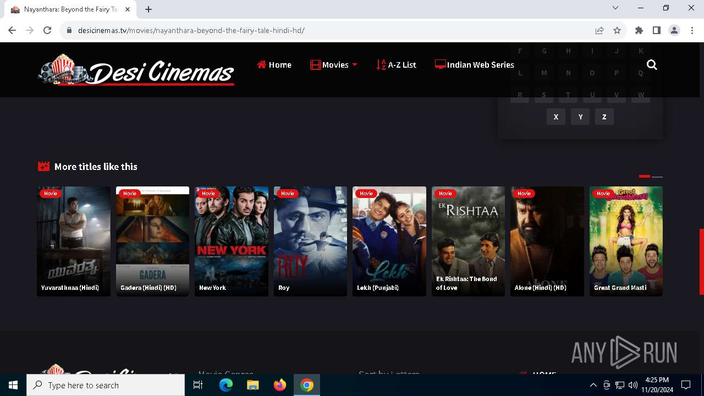
Task: Close the Nayanthara tab
Action: [128, 9]
